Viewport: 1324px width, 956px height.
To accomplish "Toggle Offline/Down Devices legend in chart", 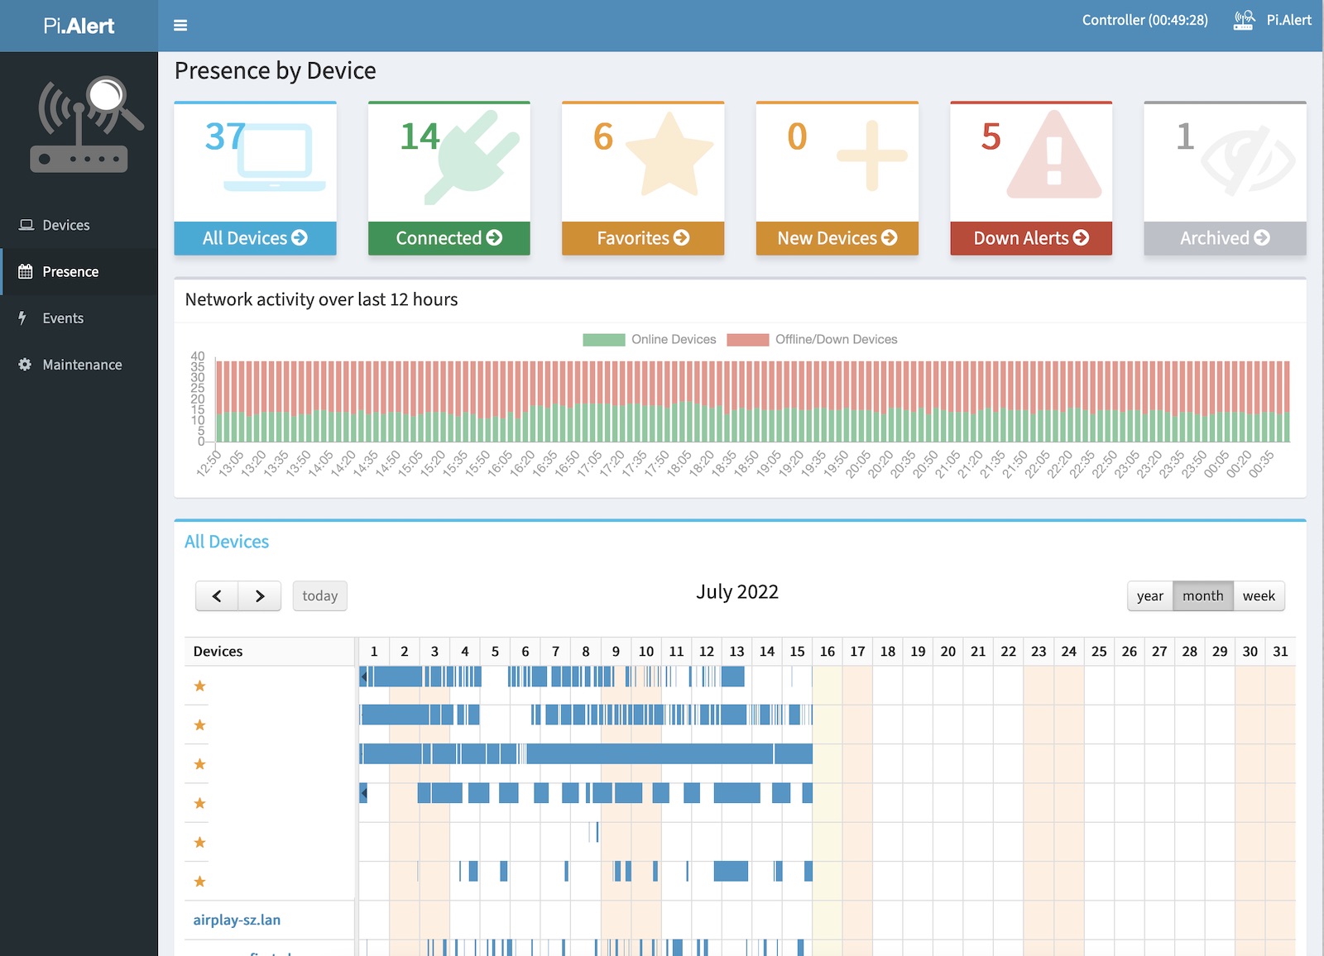I will pos(836,340).
